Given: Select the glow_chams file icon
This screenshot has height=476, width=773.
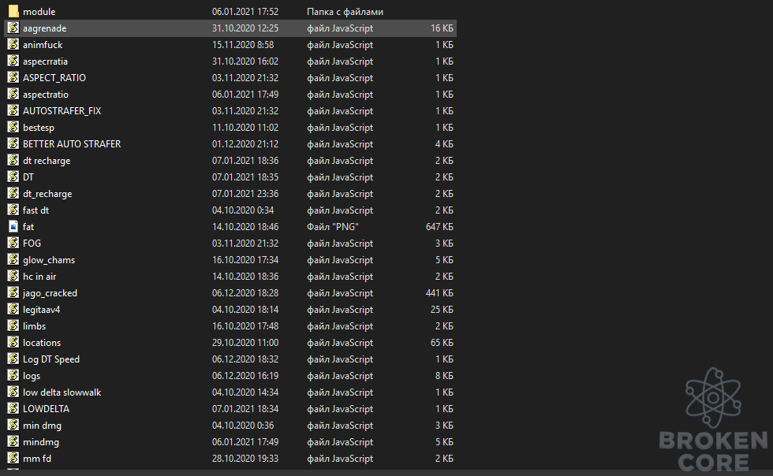Looking at the screenshot, I should tap(13, 260).
